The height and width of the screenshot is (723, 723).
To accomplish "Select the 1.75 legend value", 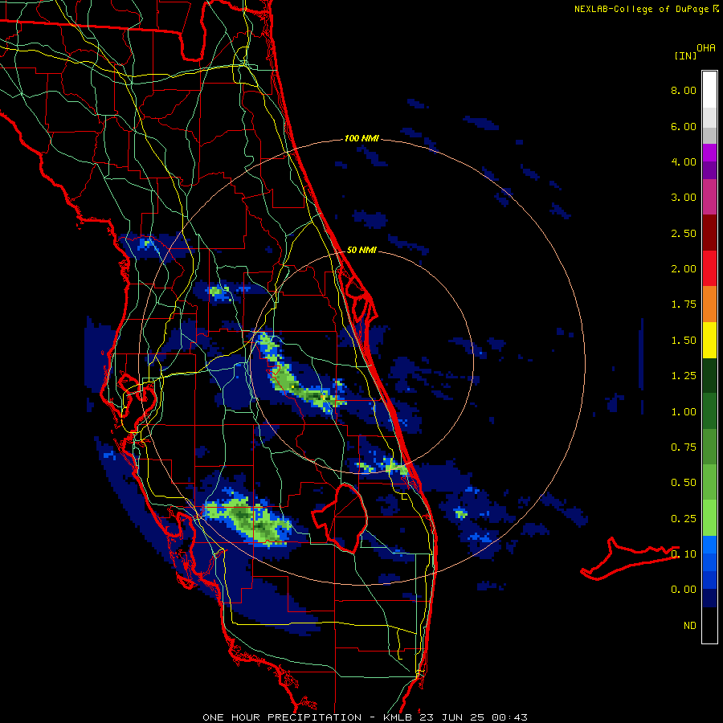I will (684, 304).
